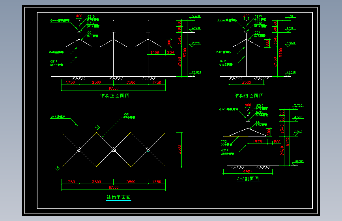Viewport: 342px width, 221px height.
Task: Click 1540 dimension in side elevation
Action: tap(275, 40)
